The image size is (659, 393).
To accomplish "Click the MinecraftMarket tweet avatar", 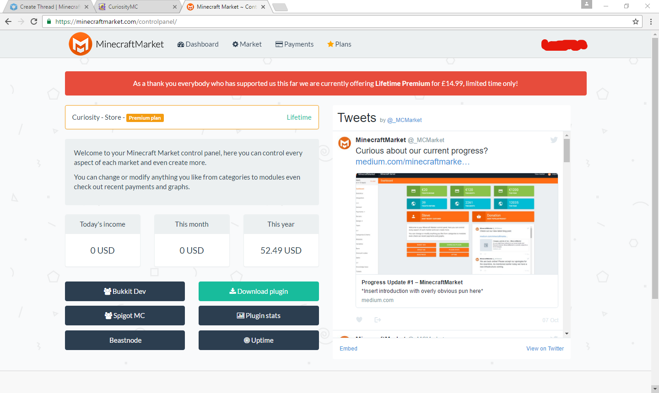I will 345,143.
